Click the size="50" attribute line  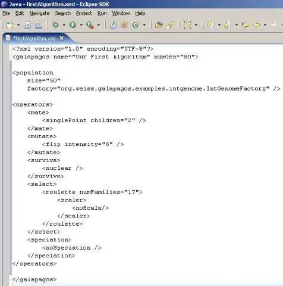(x=44, y=80)
